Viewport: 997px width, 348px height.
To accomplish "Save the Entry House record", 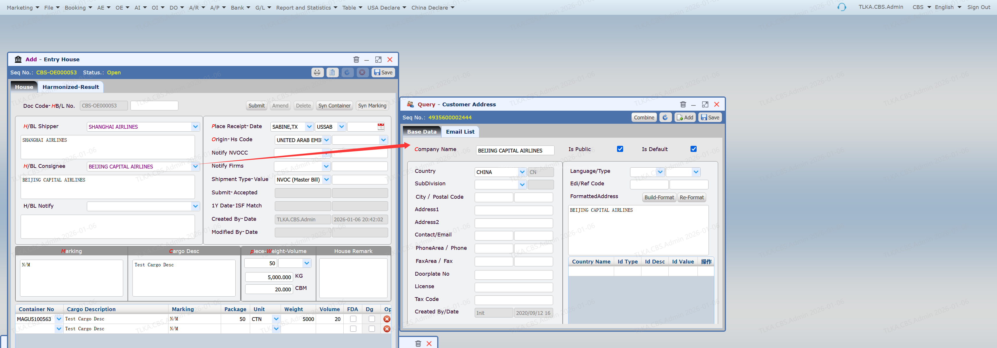I will 383,72.
